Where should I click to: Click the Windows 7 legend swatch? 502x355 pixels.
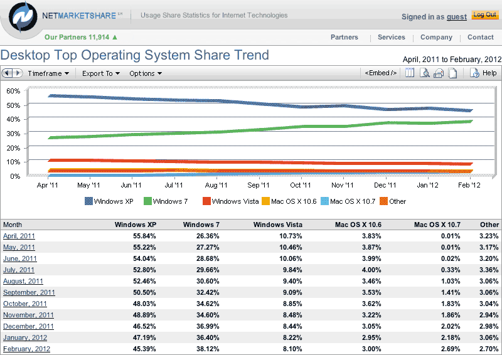[x=147, y=201]
